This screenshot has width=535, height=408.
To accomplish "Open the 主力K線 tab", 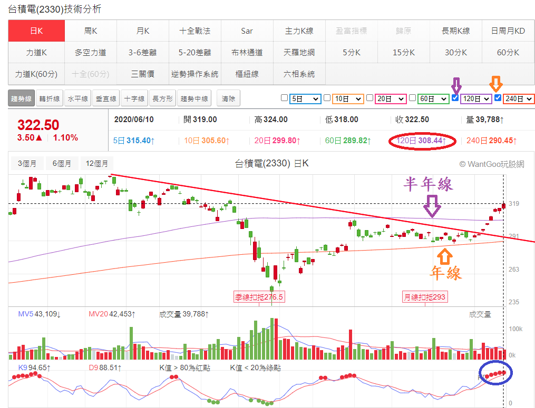I will click(x=299, y=31).
